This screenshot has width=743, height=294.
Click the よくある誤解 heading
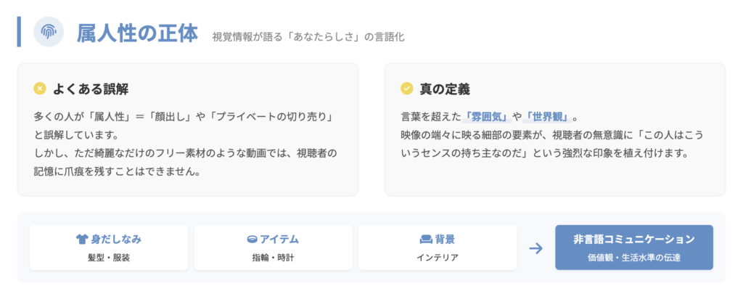91,89
